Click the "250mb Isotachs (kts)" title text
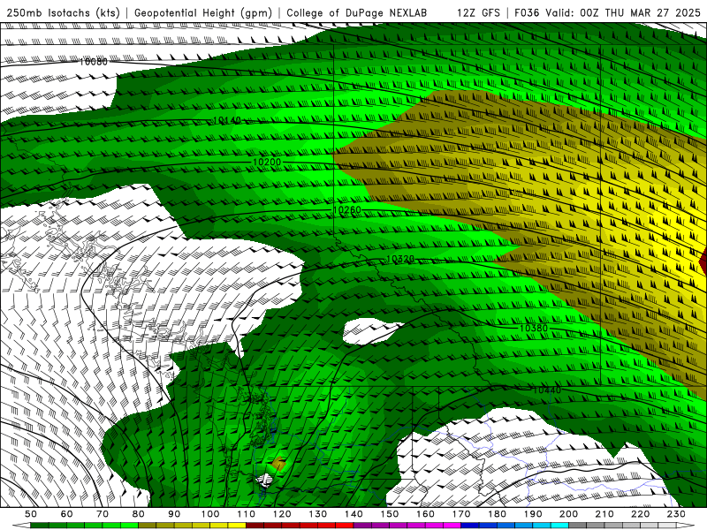This screenshot has width=707, height=530. (x=64, y=13)
